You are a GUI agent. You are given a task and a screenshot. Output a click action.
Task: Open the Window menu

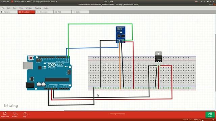click(x=29, y=8)
